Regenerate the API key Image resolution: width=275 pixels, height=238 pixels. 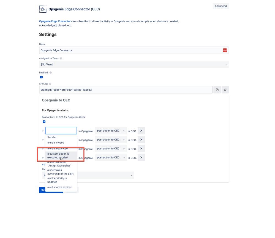pos(225,90)
